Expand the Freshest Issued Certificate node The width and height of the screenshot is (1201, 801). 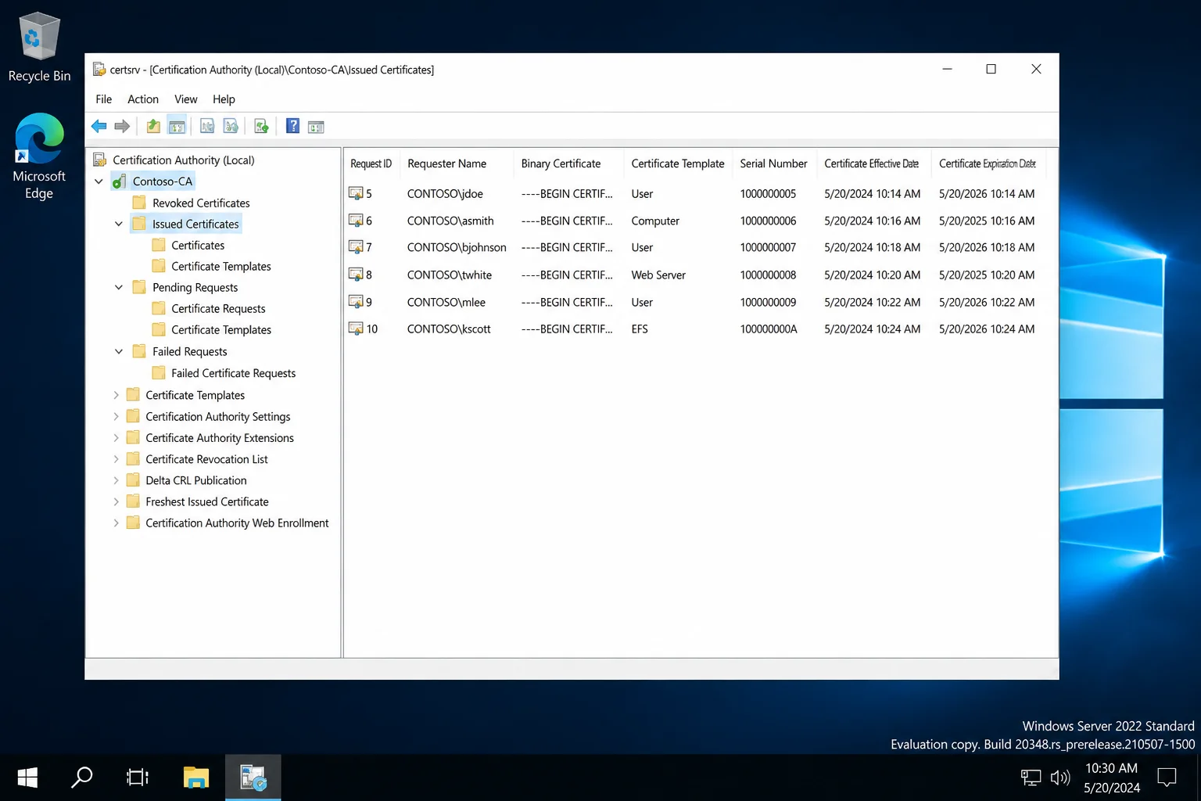point(116,501)
